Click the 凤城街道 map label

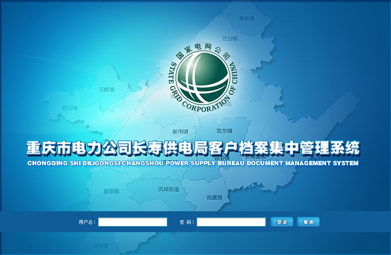pos(169,189)
